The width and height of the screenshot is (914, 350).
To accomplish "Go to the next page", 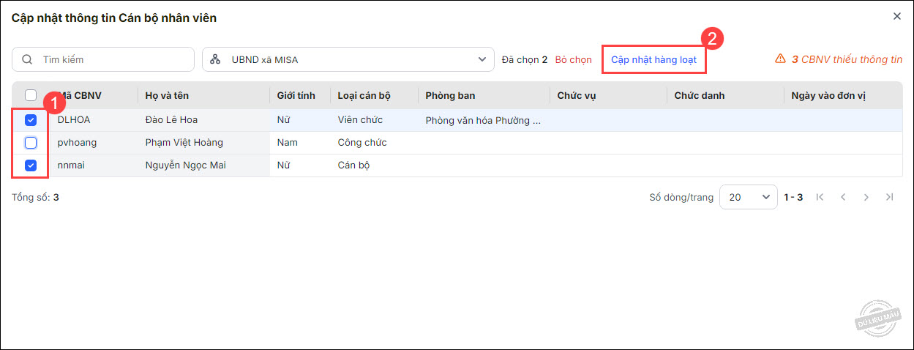I will (866, 197).
